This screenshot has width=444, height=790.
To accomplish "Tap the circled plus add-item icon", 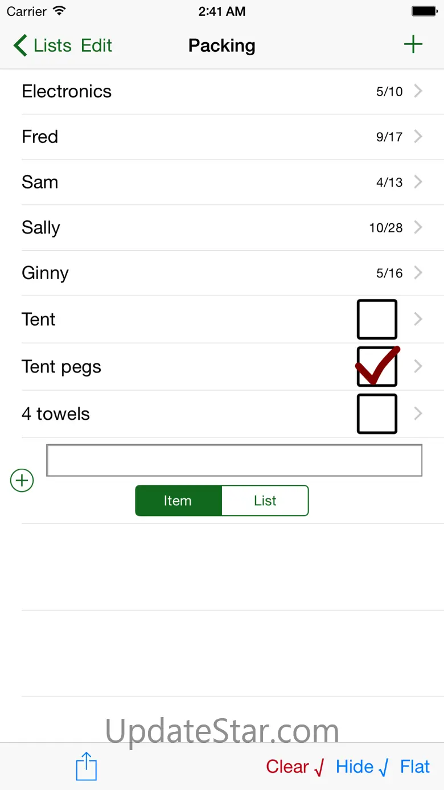I will [22, 481].
